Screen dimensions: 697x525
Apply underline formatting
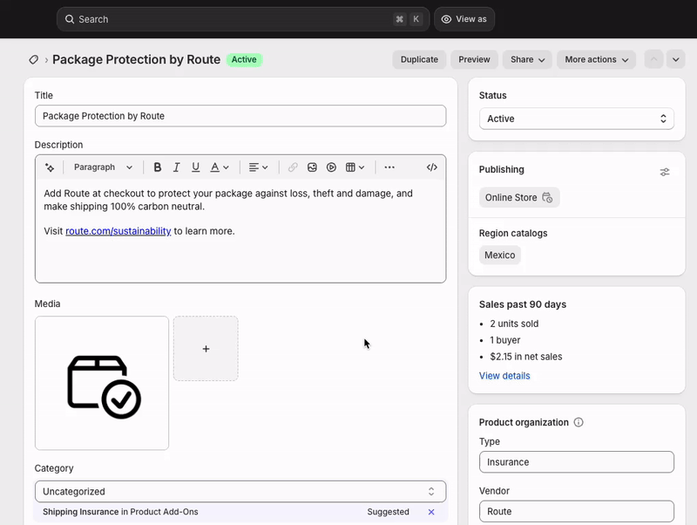pyautogui.click(x=195, y=167)
